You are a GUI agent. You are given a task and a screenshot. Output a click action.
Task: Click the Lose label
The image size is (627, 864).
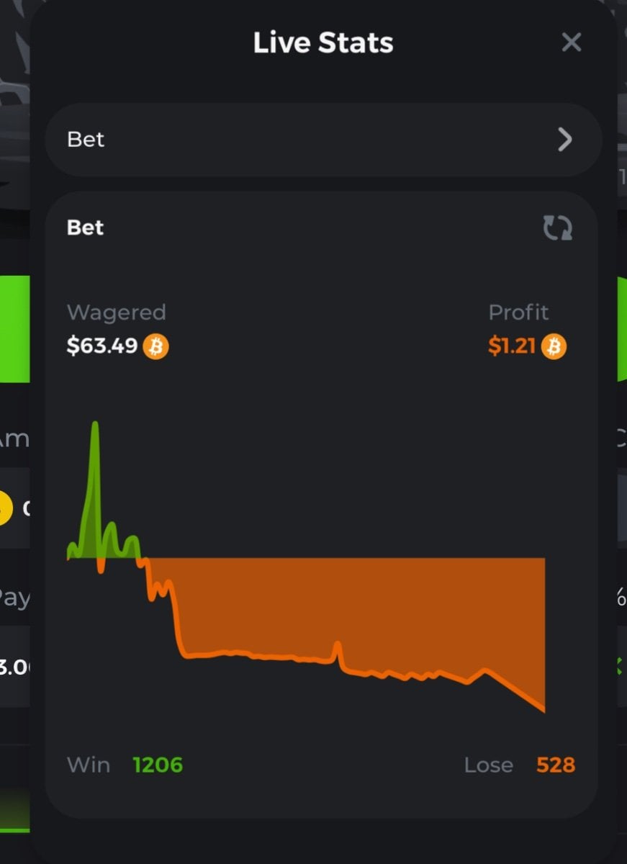pyautogui.click(x=488, y=765)
